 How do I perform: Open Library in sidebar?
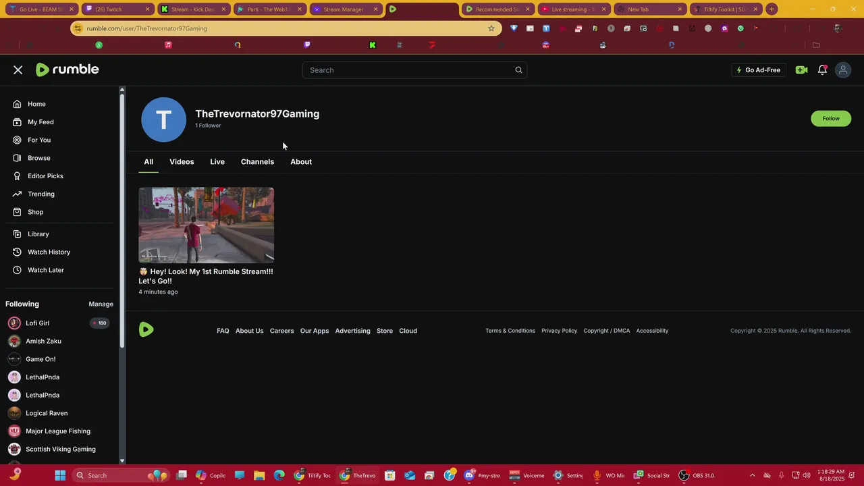[38, 234]
